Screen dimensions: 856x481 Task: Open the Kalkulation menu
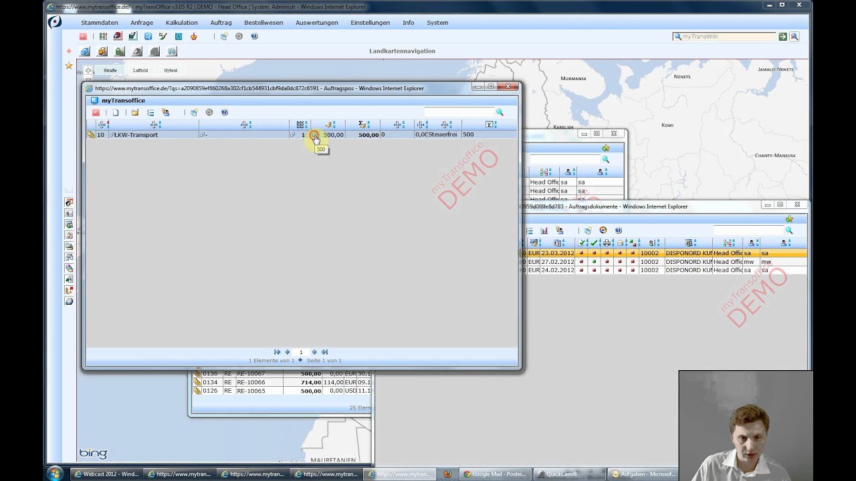click(x=181, y=23)
